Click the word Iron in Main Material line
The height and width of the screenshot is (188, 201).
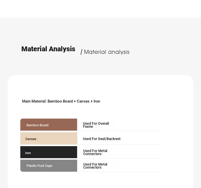click(x=97, y=101)
